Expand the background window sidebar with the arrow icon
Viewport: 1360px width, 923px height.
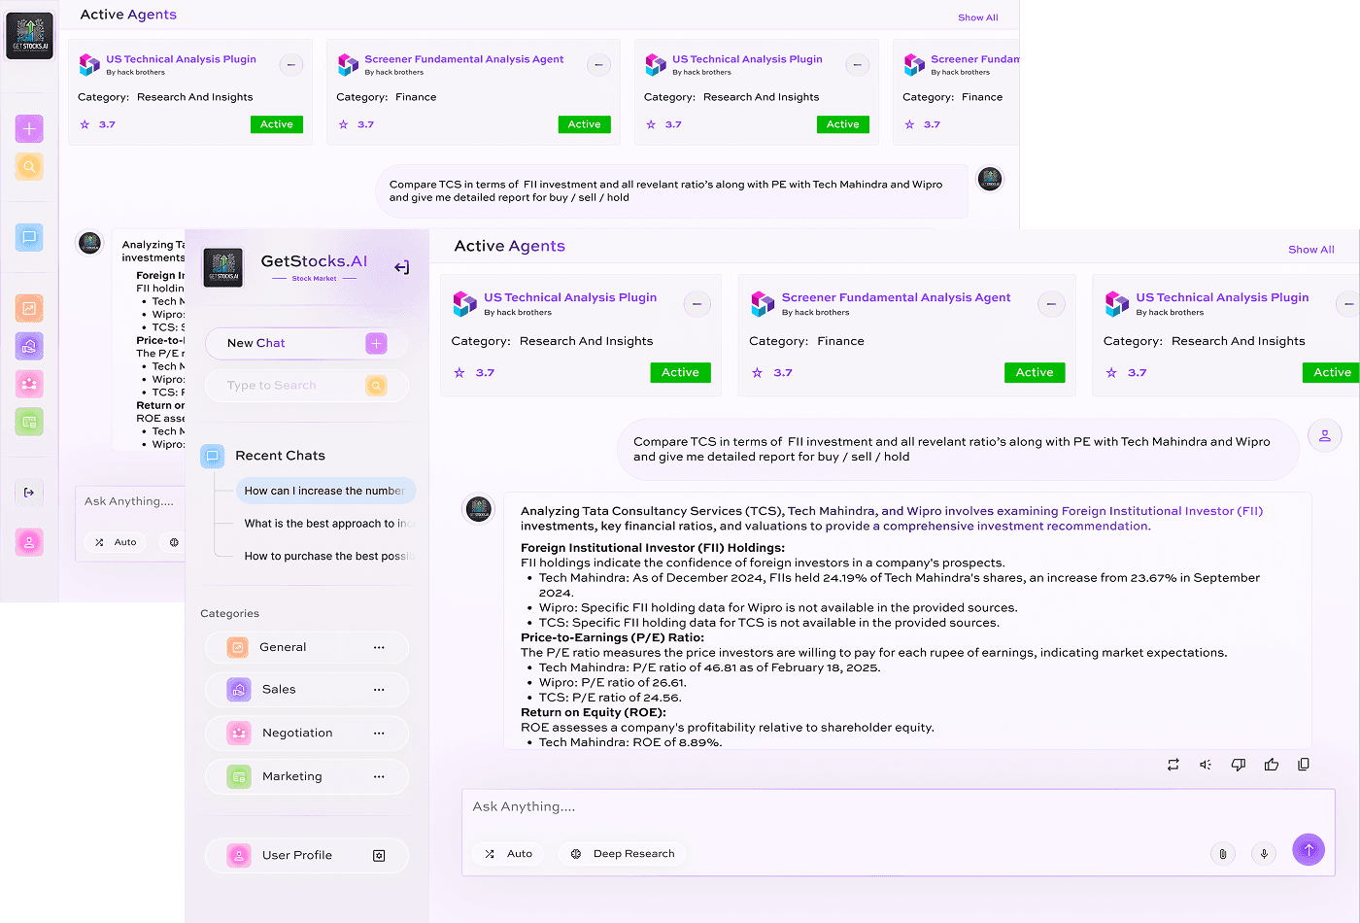click(29, 493)
